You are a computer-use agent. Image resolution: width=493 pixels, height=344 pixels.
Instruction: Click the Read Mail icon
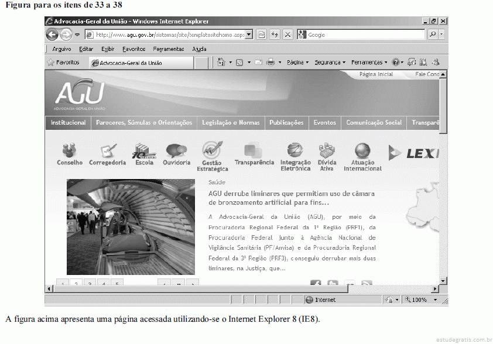coord(258,63)
